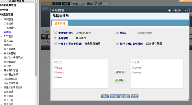Click help icon beside 外呼主叫白名单限制
This screenshot has width=192, height=105.
[117, 44]
